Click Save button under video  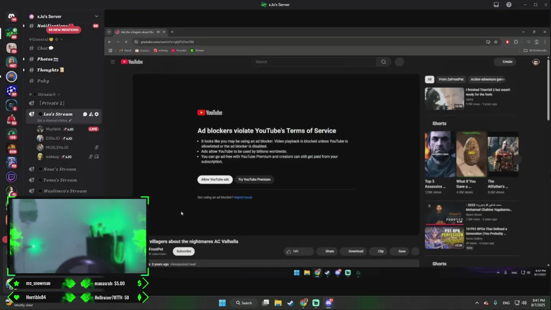point(400,251)
